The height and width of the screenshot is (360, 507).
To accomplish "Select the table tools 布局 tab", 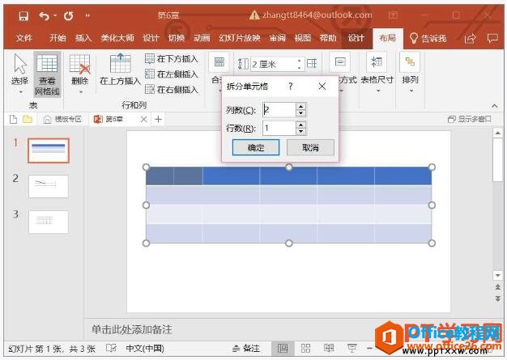I will pyautogui.click(x=387, y=38).
